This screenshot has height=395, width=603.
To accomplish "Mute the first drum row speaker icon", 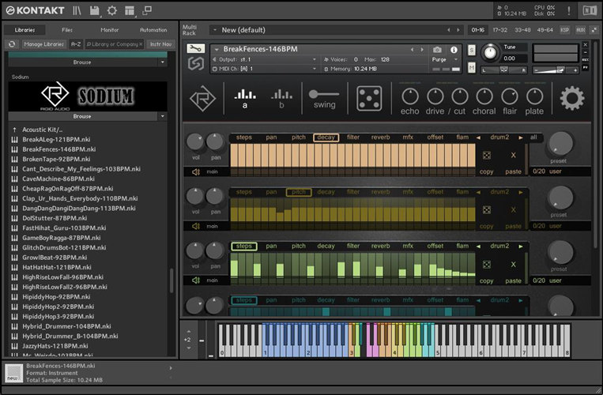I will coord(195,171).
